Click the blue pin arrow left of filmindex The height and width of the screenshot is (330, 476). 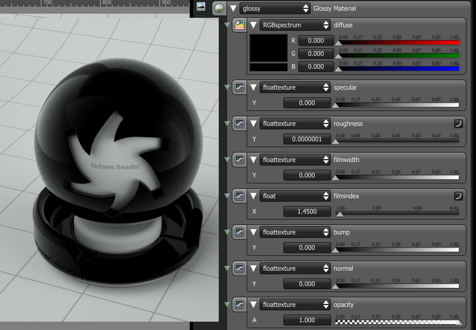pyautogui.click(x=227, y=196)
